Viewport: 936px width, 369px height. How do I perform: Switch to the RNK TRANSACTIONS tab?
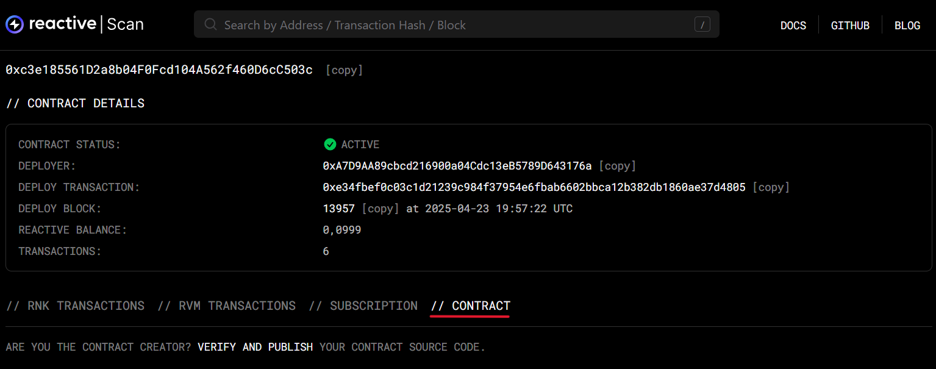[x=76, y=306]
